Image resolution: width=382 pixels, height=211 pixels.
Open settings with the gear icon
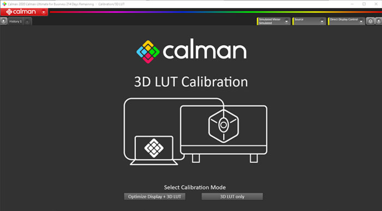(x=371, y=21)
